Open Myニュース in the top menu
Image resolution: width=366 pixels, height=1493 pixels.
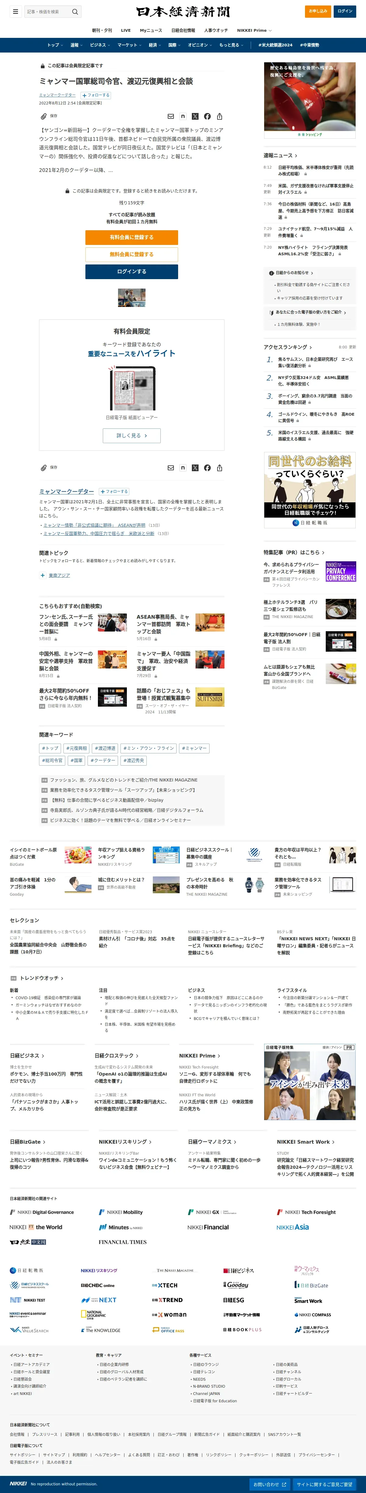(x=151, y=30)
